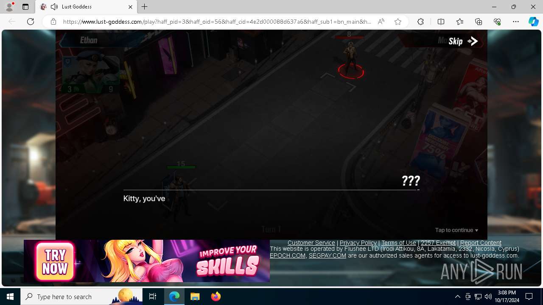543x305 pixels.
Task: Go back to previous page
Action: [12, 22]
